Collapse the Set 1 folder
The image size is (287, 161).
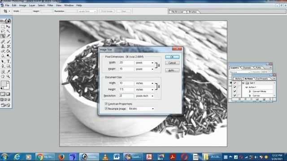pyautogui.click(x=243, y=83)
